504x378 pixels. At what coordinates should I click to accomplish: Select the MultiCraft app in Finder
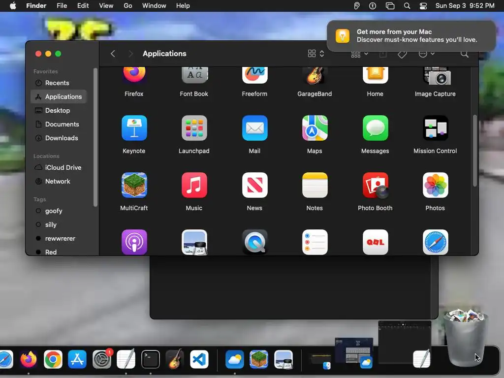click(x=134, y=185)
